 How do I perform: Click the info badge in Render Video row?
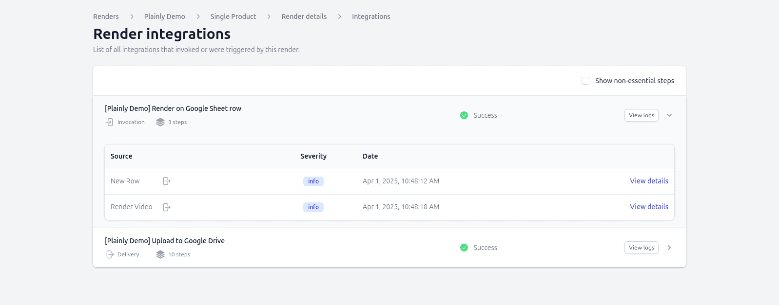(x=313, y=207)
